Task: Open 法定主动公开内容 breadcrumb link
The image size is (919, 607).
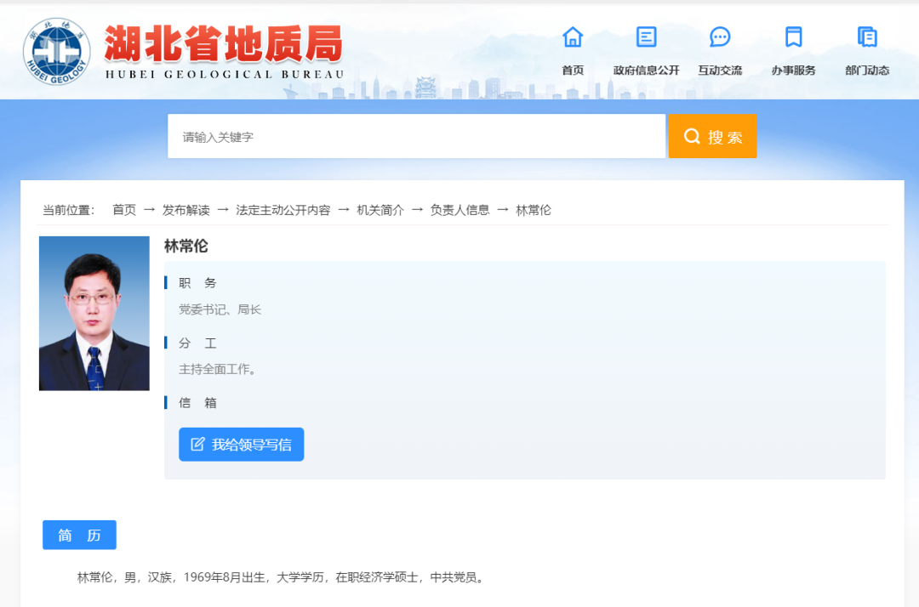Action: click(283, 210)
